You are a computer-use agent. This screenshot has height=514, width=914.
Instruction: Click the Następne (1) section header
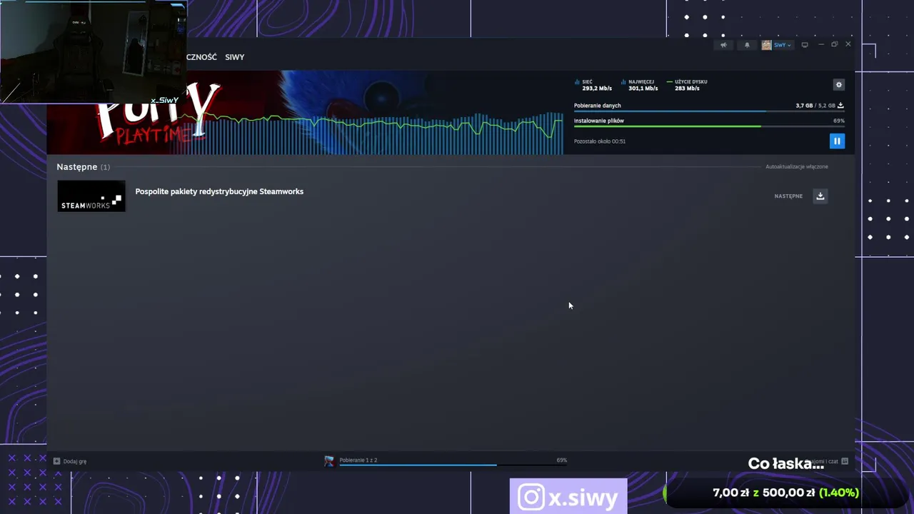pos(84,167)
